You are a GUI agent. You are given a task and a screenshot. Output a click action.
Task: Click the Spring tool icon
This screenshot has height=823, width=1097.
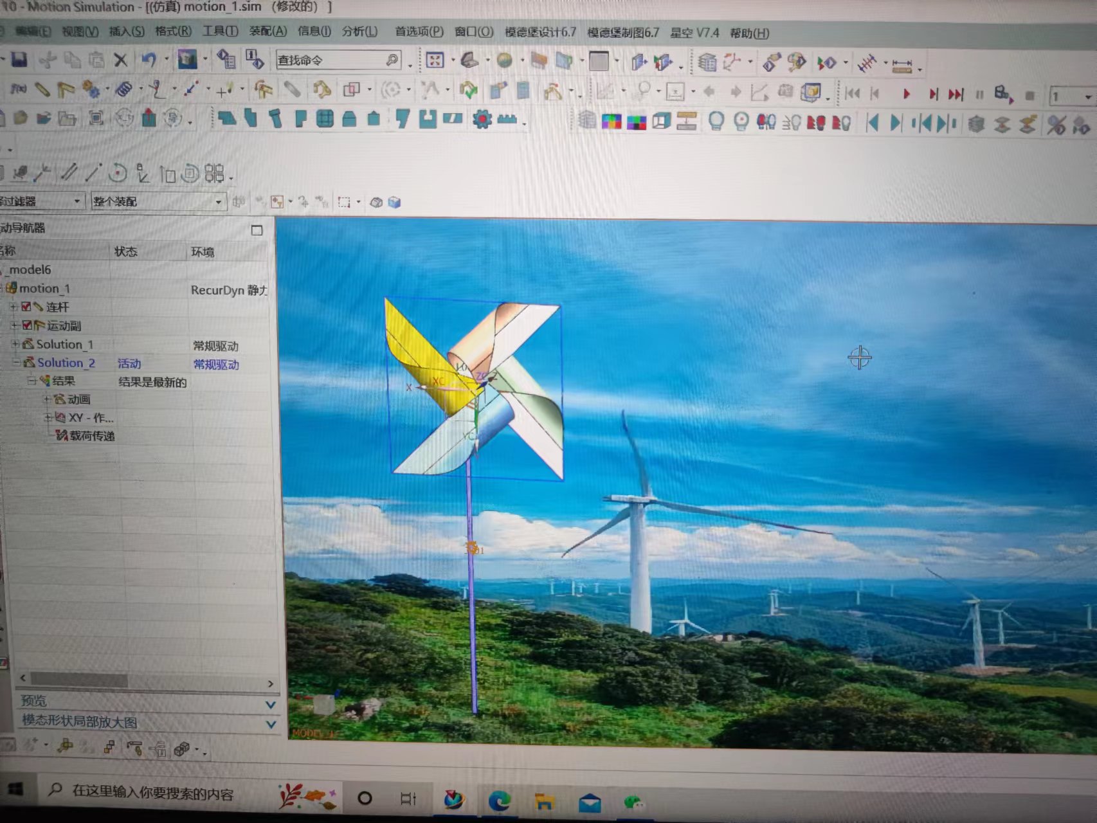[123, 89]
